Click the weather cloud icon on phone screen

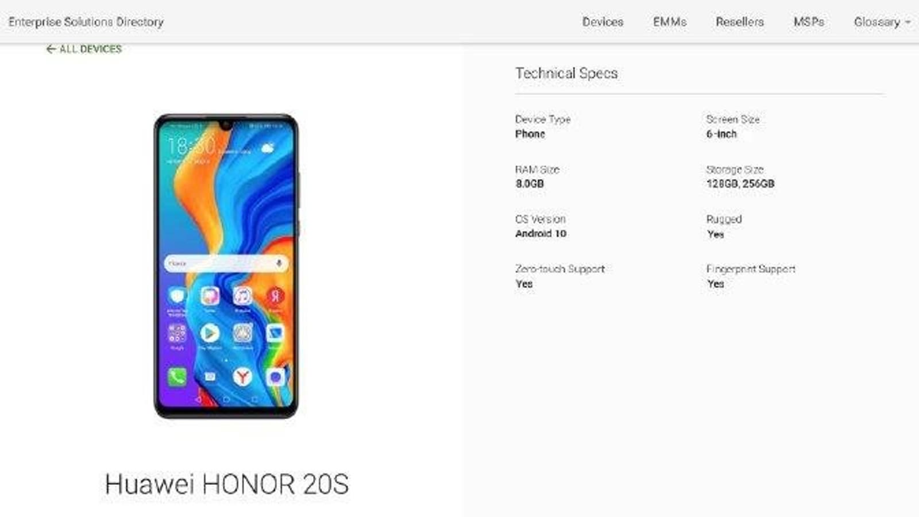[268, 149]
